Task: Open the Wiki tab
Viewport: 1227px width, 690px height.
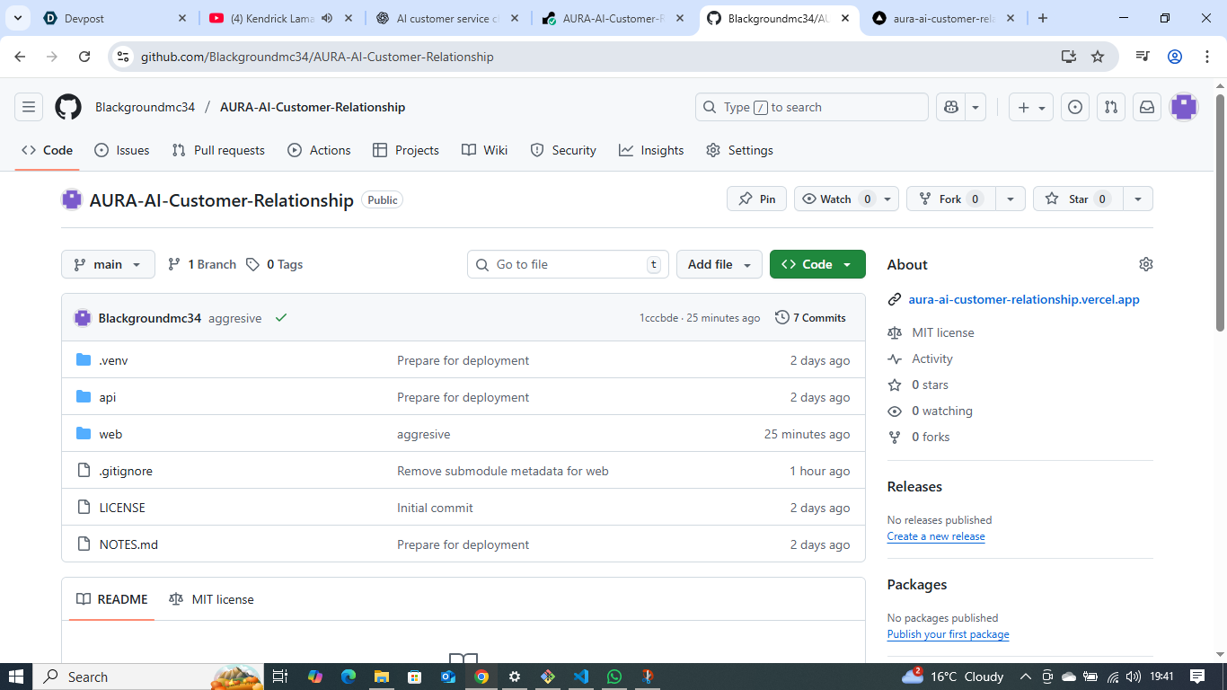Action: click(x=485, y=150)
